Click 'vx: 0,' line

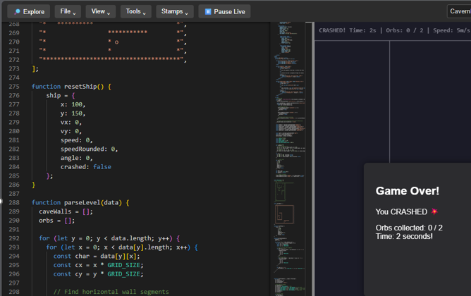pos(71,123)
